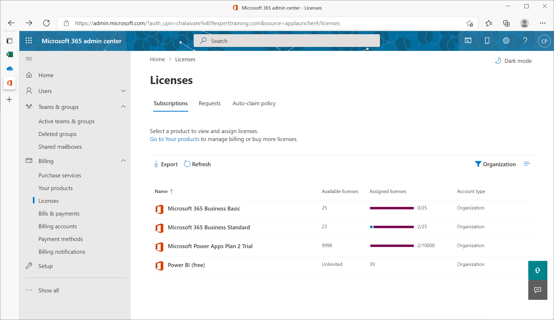Screen dimensions: 554x320
Task: Click the Power BI (free) product icon
Action: tap(159, 265)
